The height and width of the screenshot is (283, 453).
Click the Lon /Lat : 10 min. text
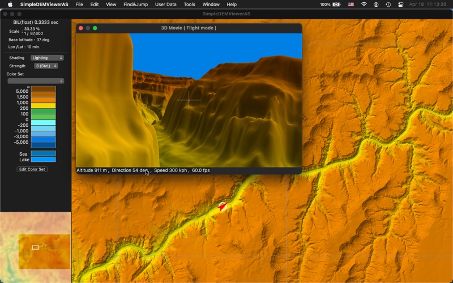click(x=24, y=47)
